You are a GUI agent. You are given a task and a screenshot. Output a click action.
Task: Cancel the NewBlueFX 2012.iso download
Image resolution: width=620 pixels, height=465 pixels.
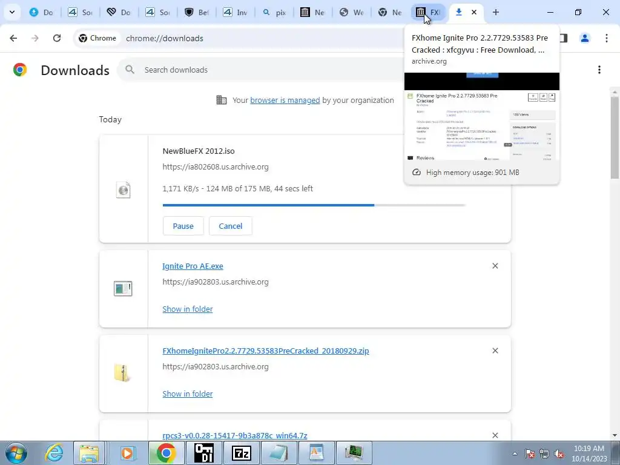coord(231,226)
